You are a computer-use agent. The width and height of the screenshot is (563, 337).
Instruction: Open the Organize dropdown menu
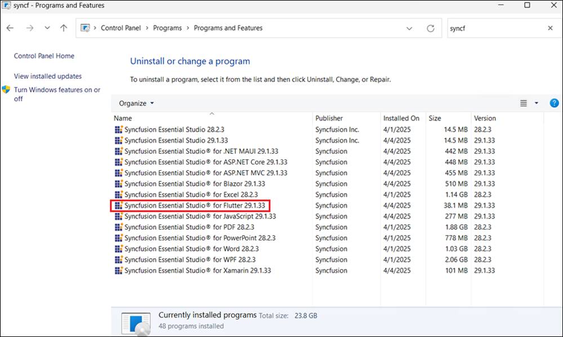(136, 103)
